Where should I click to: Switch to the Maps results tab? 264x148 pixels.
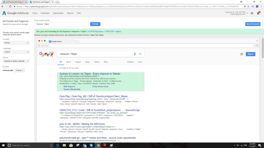coord(88,62)
